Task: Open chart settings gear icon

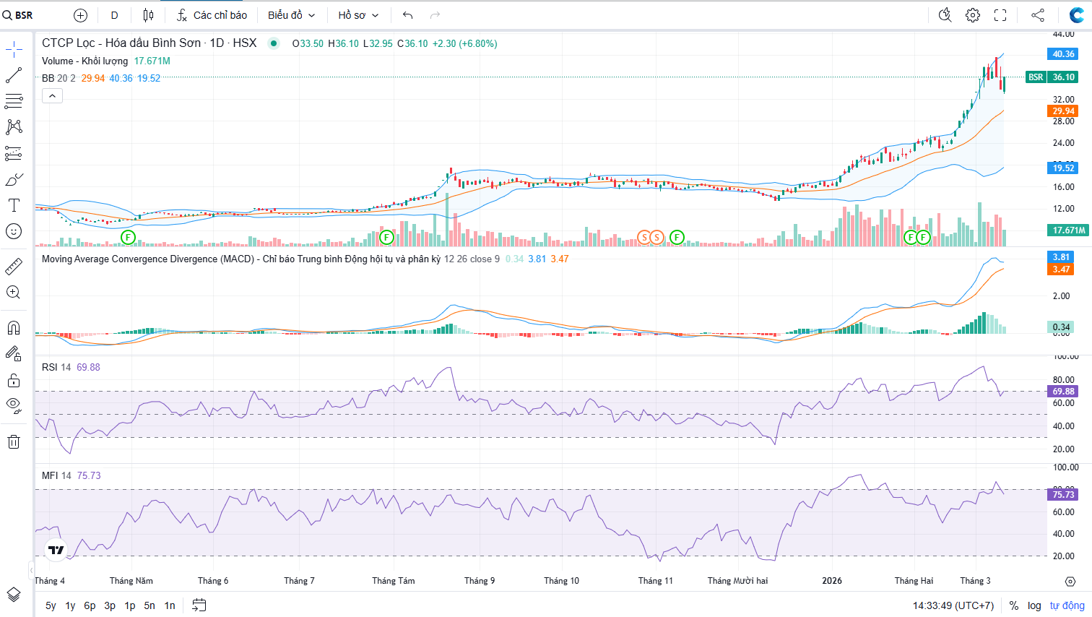Action: (x=973, y=15)
